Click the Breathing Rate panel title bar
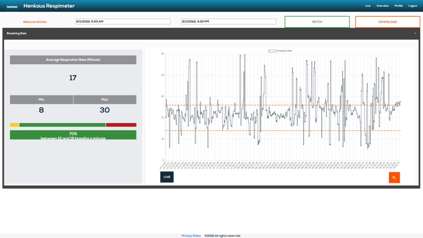 click(16, 33)
